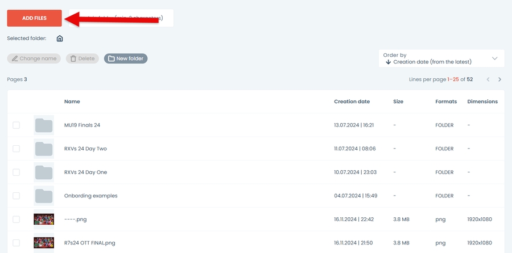The image size is (512, 253).
Task: Go to next page arrow
Action: click(499, 79)
